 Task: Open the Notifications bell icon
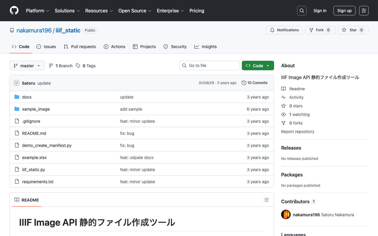[x=272, y=30]
